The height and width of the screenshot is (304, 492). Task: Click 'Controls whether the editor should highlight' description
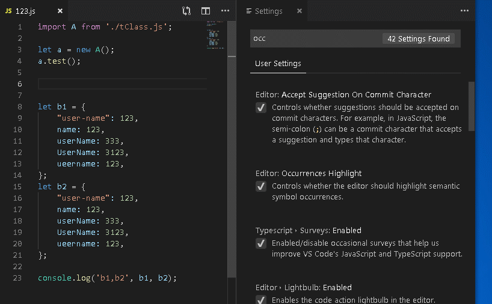pos(366,192)
